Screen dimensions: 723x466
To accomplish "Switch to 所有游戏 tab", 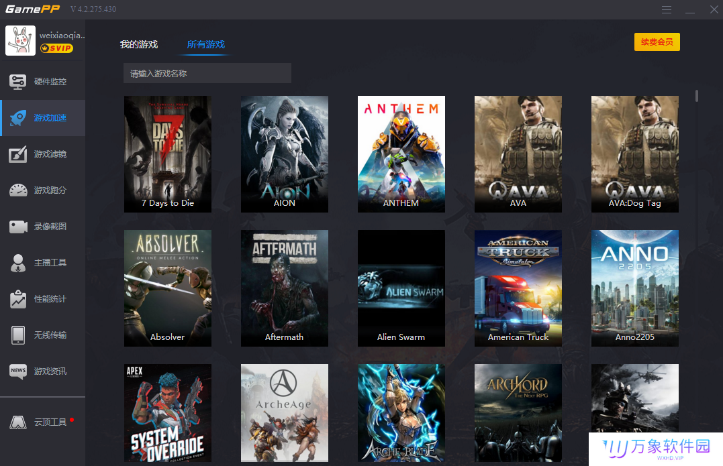I will click(205, 45).
